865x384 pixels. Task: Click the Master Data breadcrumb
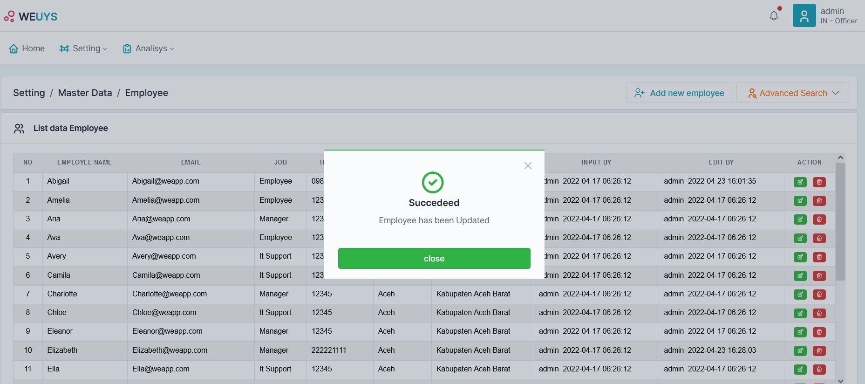85,93
